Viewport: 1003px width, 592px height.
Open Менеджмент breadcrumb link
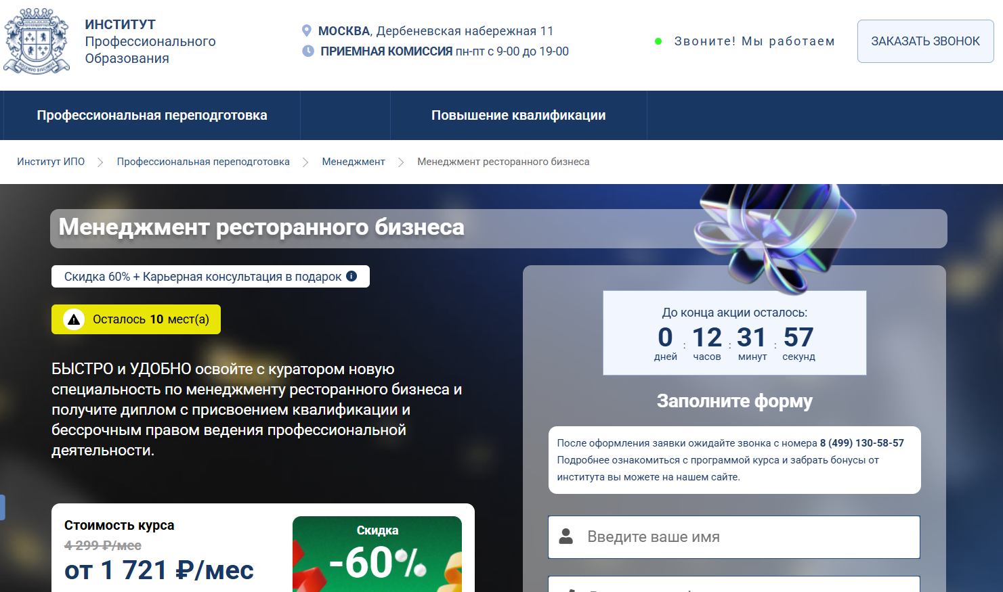pyautogui.click(x=354, y=162)
